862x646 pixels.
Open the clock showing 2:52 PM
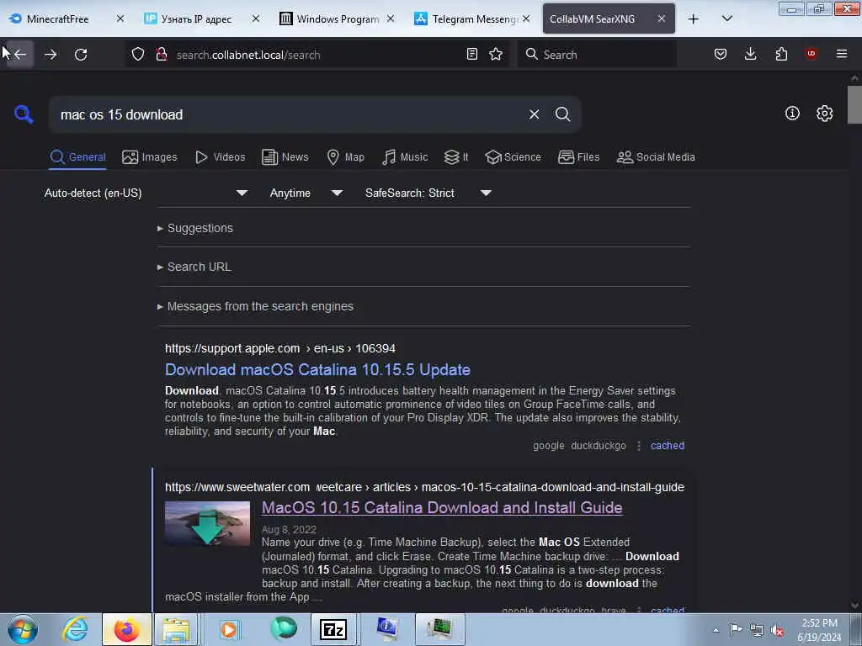pos(819,630)
